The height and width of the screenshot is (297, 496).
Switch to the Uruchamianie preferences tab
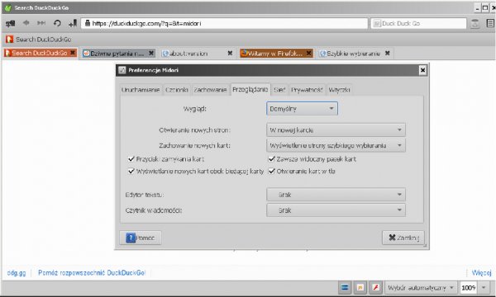click(x=141, y=90)
